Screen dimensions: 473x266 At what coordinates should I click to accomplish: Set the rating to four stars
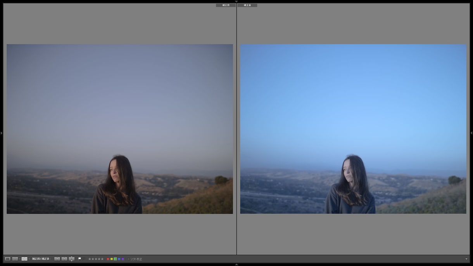99,259
